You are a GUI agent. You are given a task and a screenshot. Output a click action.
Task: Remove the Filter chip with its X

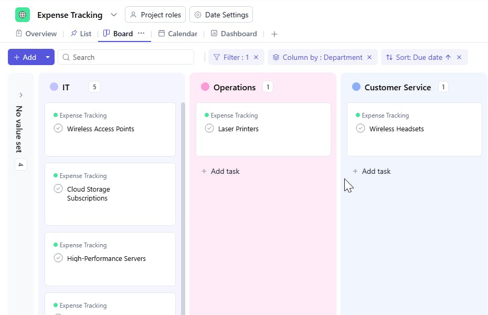[x=256, y=57]
